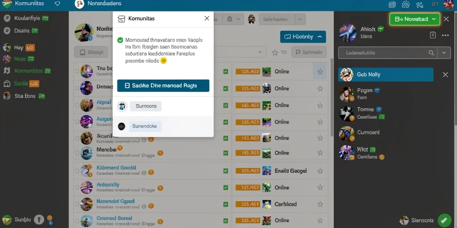
Task: Click the star icon in Dmaed row
Action: click(320, 89)
